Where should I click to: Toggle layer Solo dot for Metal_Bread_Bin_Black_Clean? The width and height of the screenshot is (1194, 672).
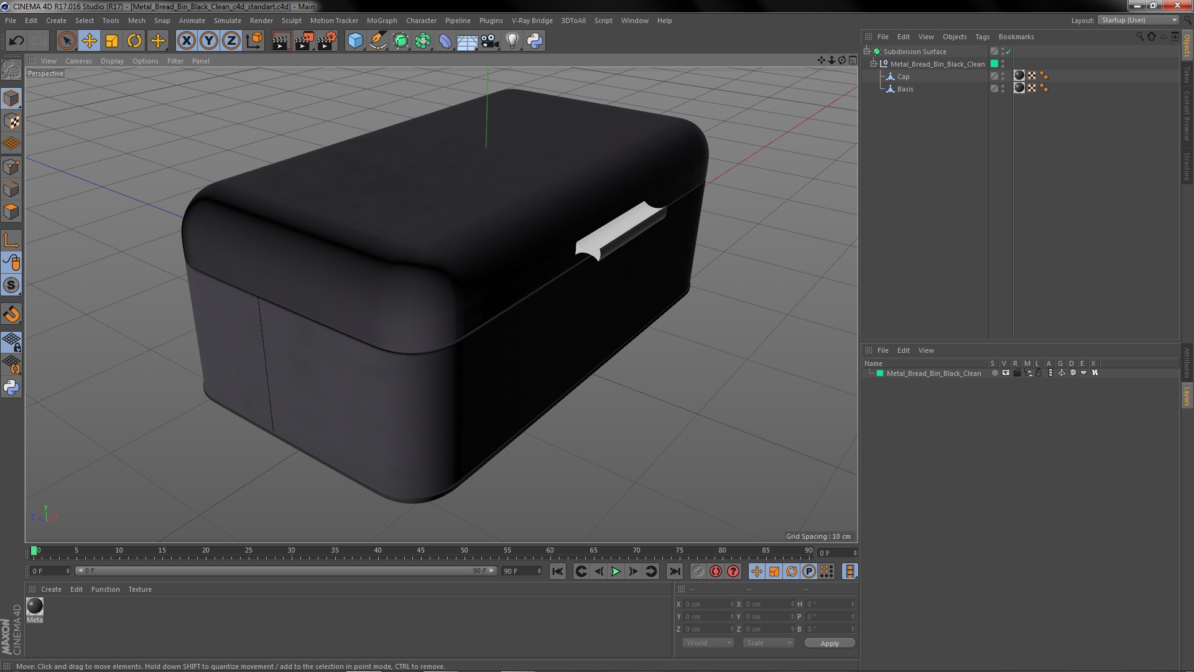coord(994,373)
